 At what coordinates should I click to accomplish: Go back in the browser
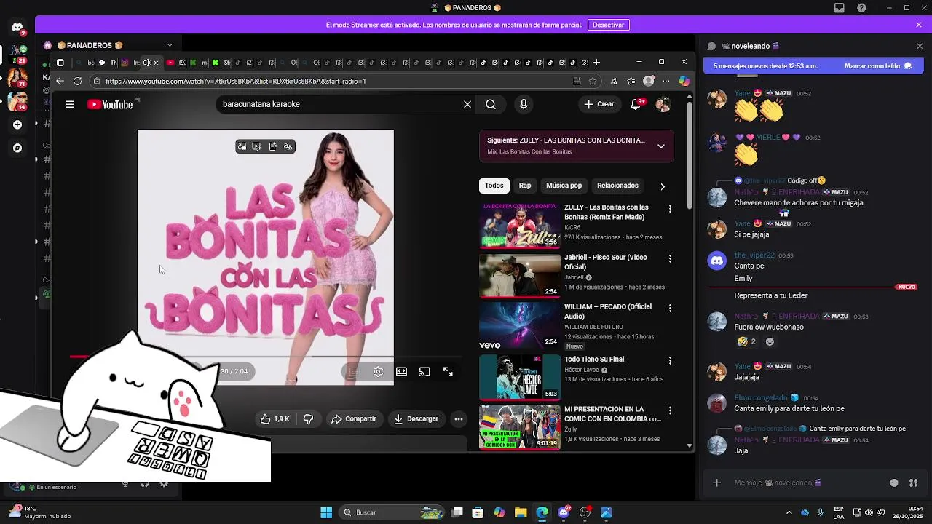[x=60, y=81]
